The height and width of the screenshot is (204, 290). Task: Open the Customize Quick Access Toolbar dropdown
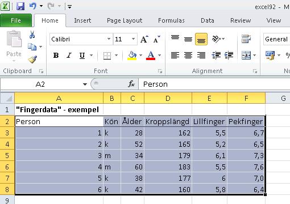coord(69,7)
